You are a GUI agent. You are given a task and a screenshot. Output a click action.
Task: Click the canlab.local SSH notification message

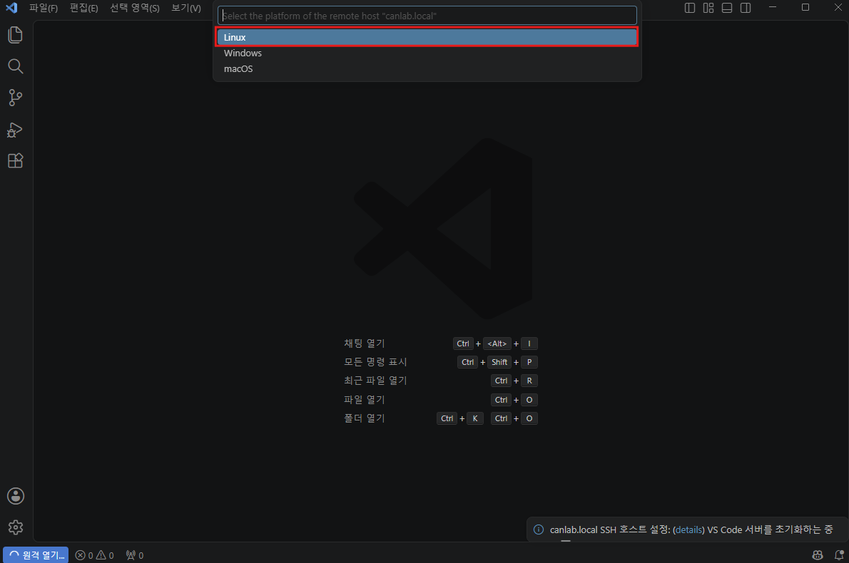691,530
